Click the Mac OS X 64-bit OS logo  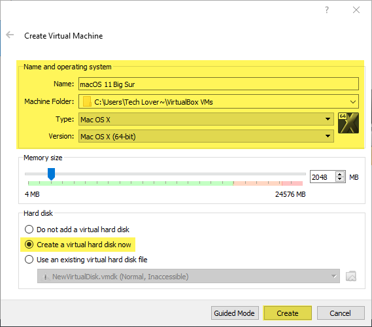348,123
